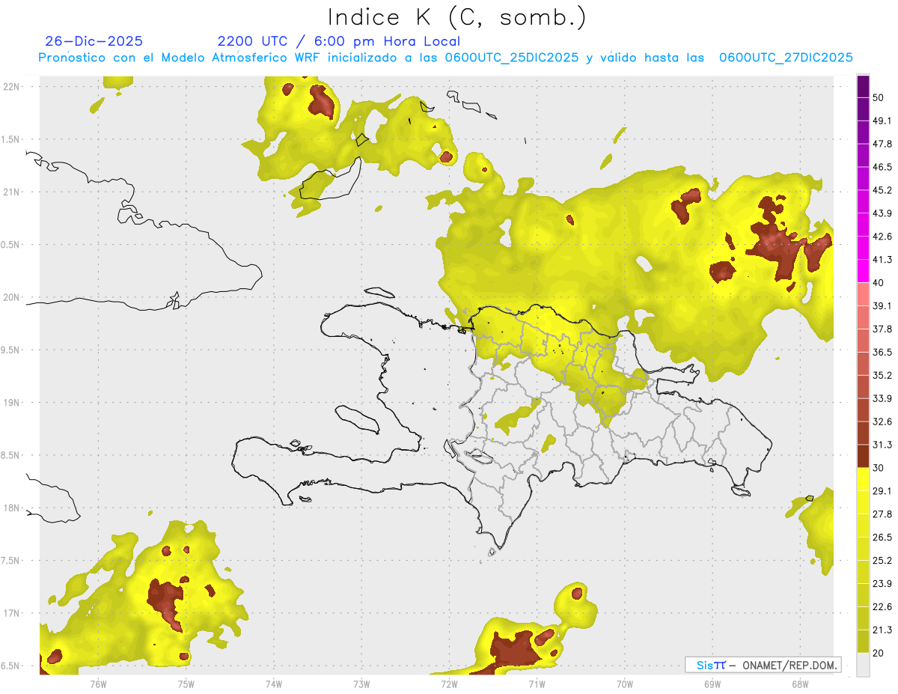Click the "73W" longitude label
898x694 pixels.
pyautogui.click(x=361, y=684)
